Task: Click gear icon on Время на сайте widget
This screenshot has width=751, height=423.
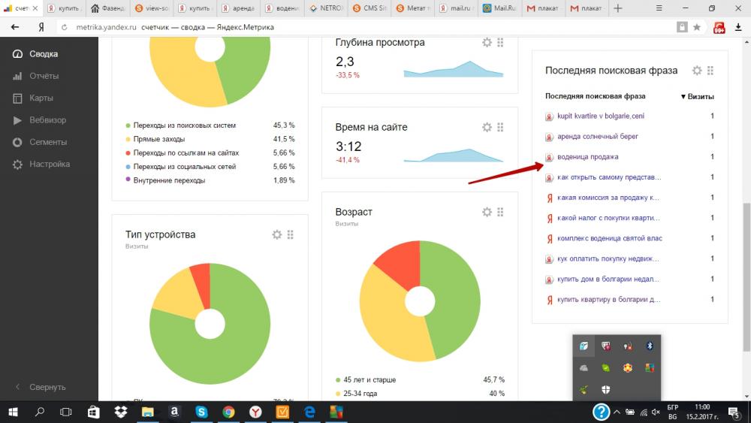Action: (487, 127)
